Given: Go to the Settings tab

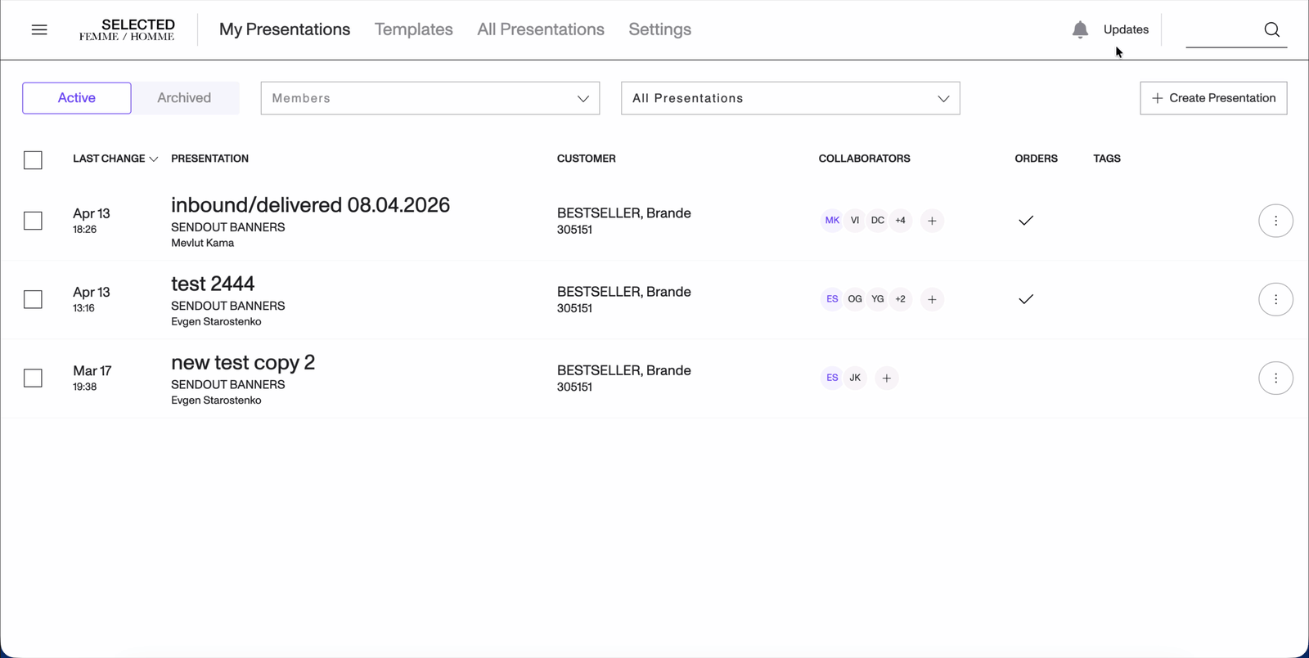Looking at the screenshot, I should 659,29.
